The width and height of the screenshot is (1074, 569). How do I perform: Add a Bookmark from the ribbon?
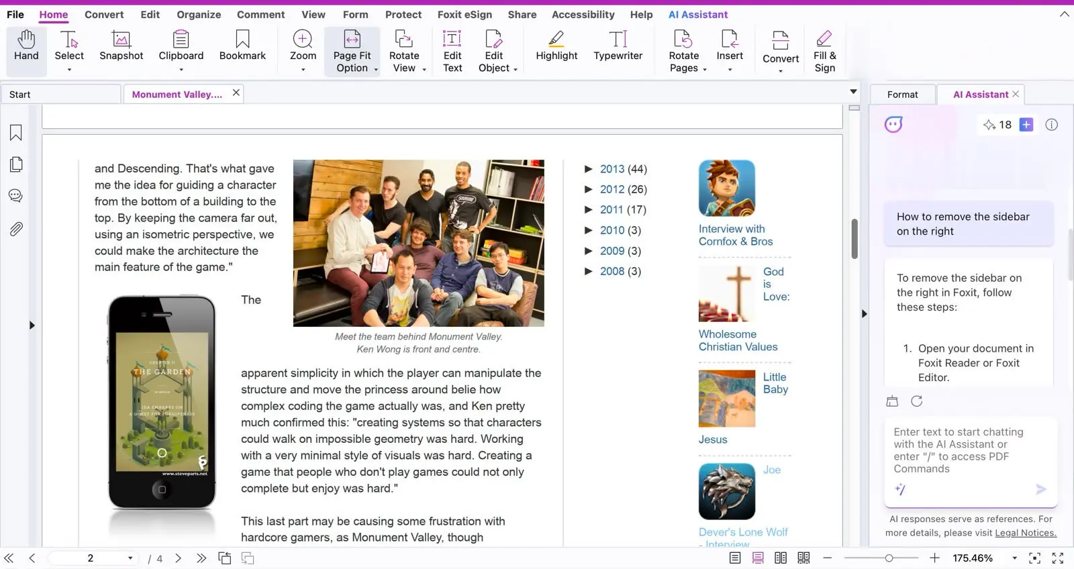pos(242,47)
